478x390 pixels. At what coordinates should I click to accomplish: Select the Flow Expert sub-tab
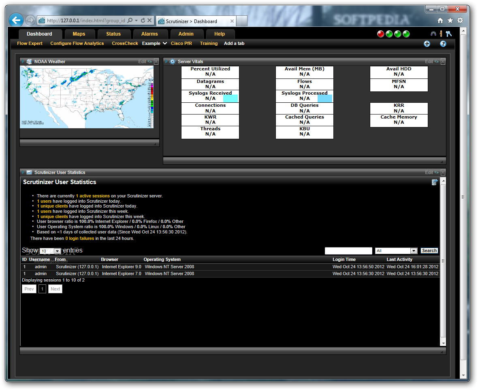point(30,44)
